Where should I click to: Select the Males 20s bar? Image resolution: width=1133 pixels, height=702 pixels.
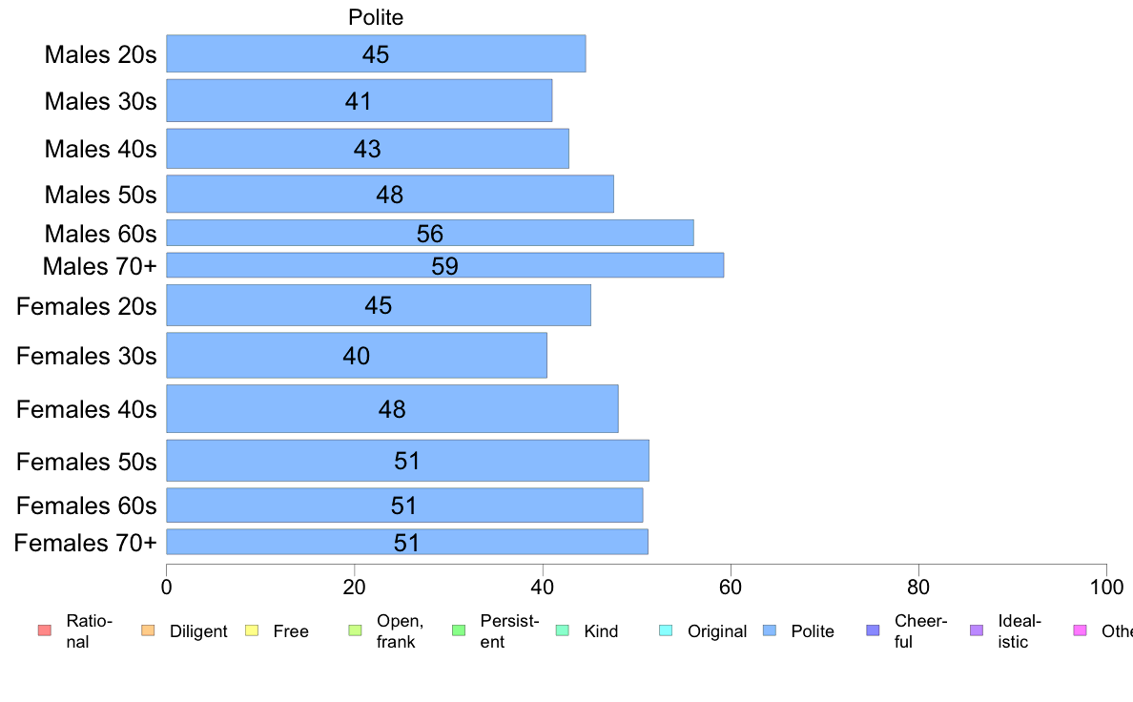pyautogui.click(x=376, y=53)
